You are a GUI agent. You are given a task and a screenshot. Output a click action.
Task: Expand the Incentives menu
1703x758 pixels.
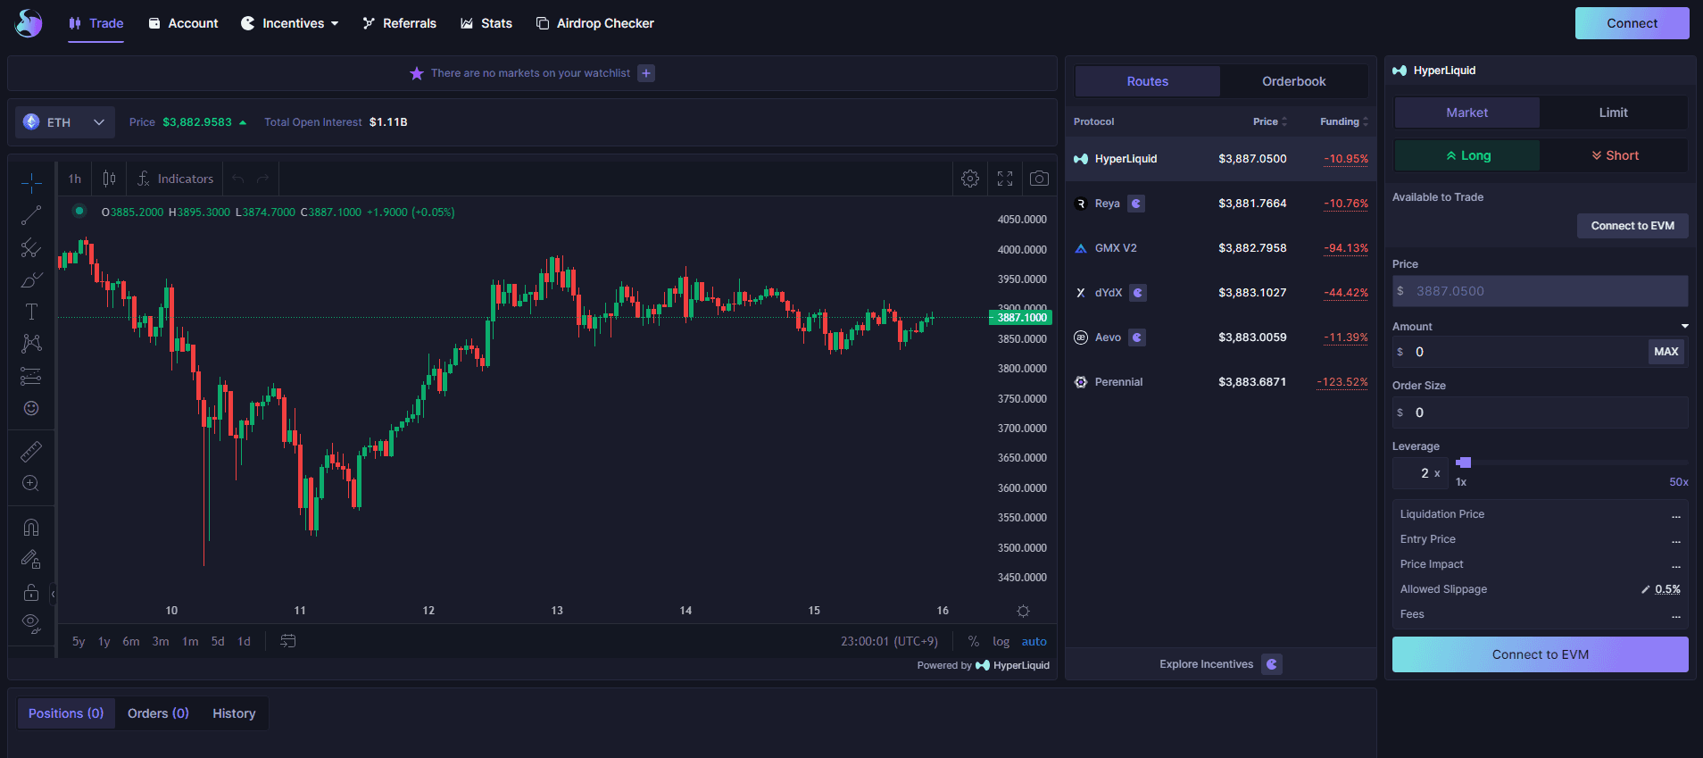[290, 23]
